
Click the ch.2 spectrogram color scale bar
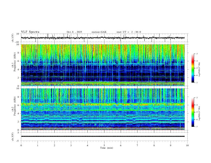tap(193, 112)
